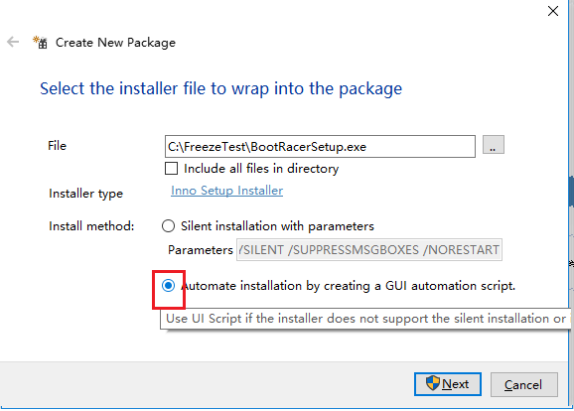
Task: Click the UAC shield icon on Next
Action: [x=432, y=383]
